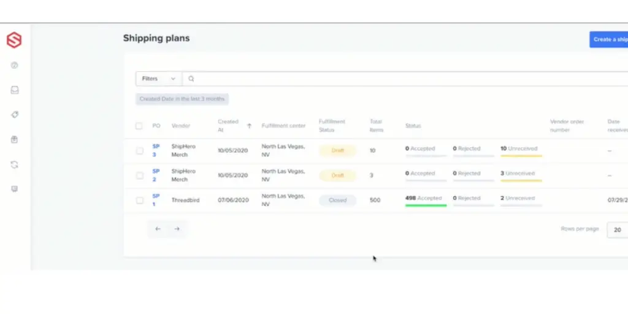Image resolution: width=628 pixels, height=314 pixels.
Task: Check the SP 1 row checkbox
Action: point(139,201)
